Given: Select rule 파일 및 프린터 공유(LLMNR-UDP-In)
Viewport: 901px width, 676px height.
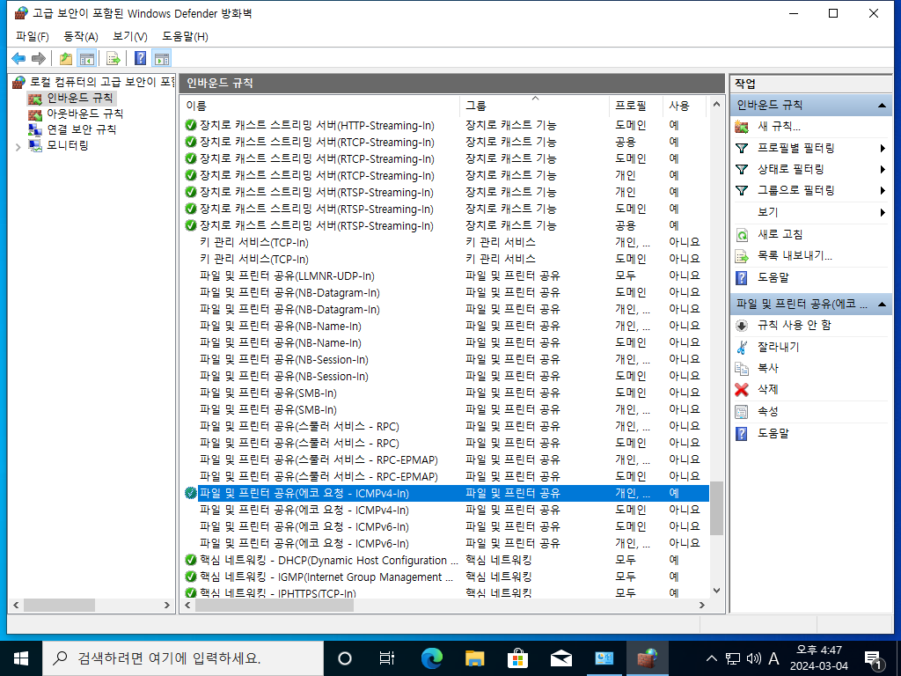Looking at the screenshot, I should [x=288, y=276].
